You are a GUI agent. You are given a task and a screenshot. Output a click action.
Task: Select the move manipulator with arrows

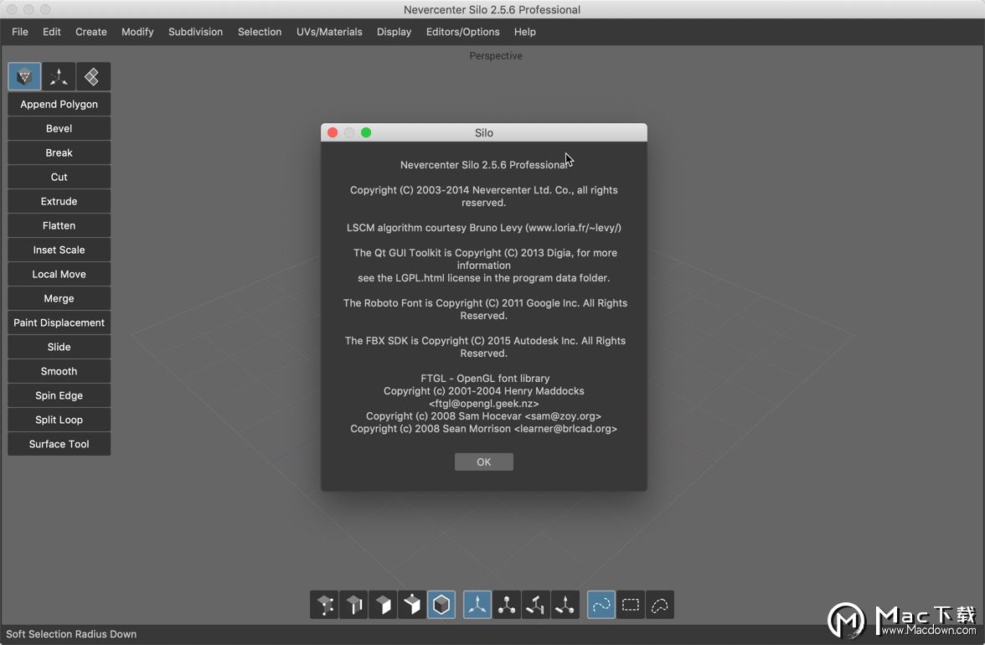point(477,605)
